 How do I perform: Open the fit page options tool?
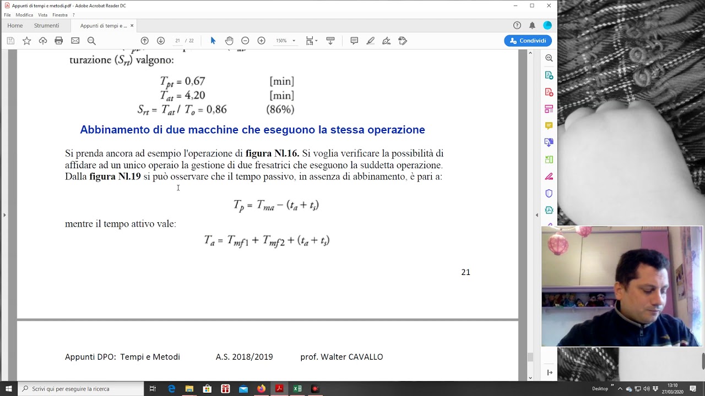(311, 41)
